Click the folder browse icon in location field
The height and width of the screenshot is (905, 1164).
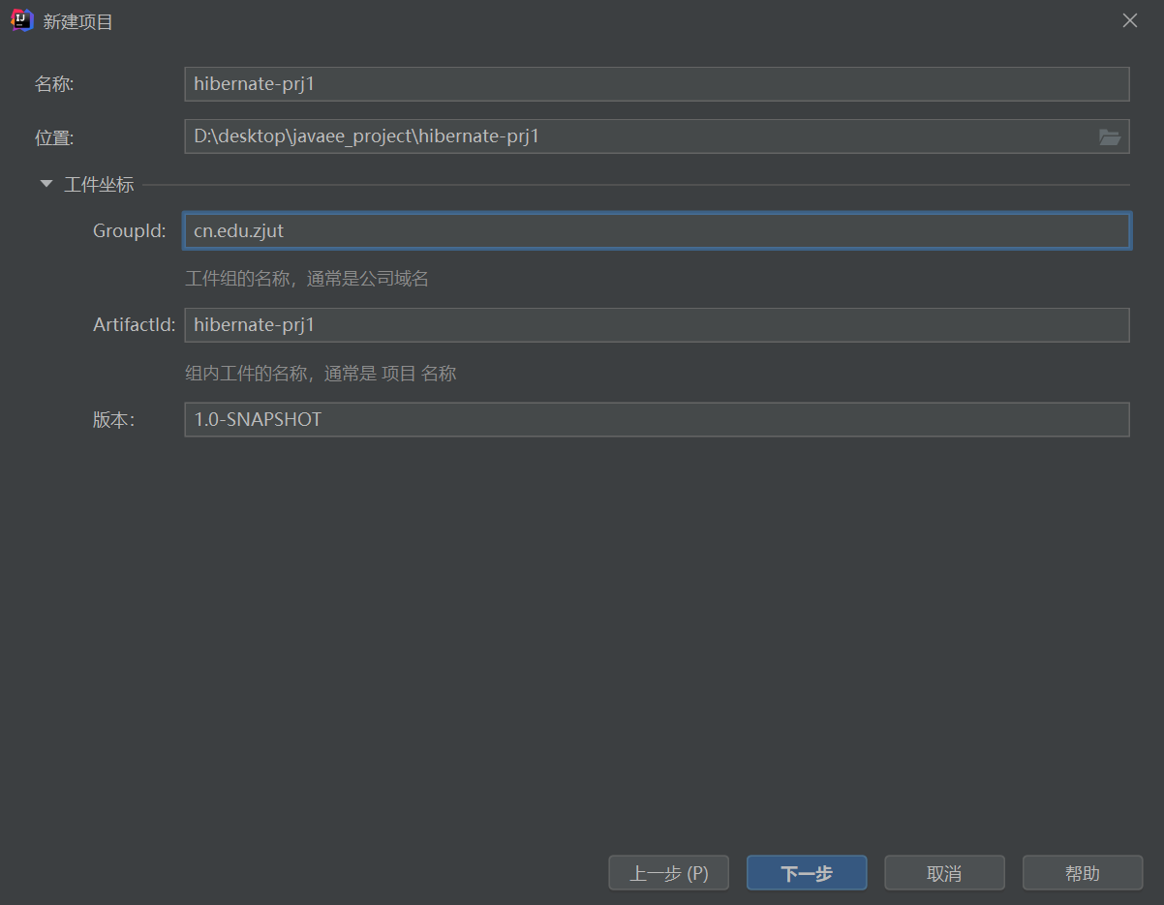click(x=1110, y=136)
